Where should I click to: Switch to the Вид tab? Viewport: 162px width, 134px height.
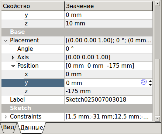pos(8,127)
